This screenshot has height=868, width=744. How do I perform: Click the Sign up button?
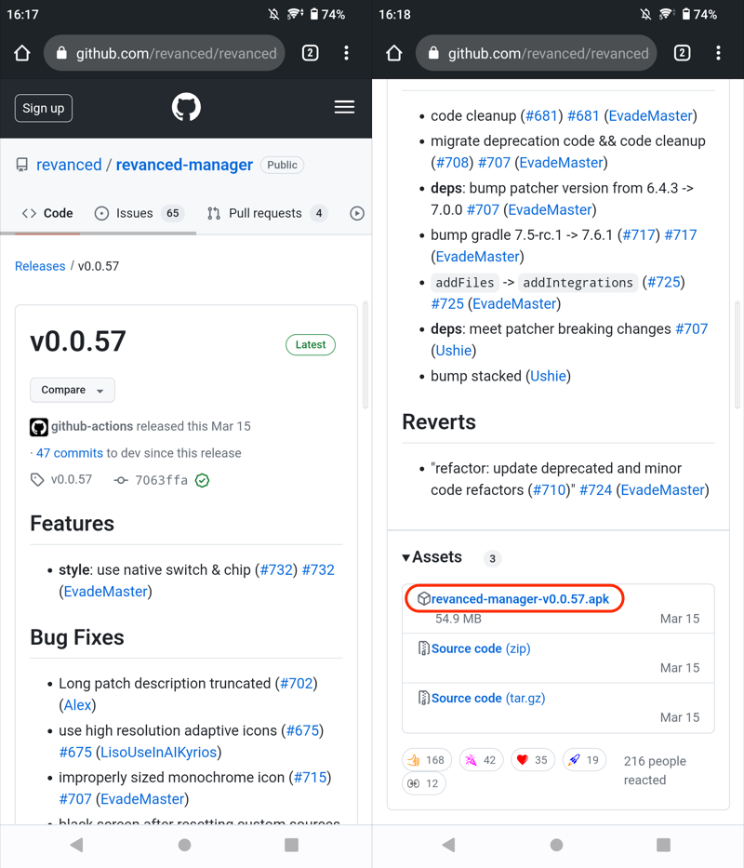pyautogui.click(x=44, y=108)
